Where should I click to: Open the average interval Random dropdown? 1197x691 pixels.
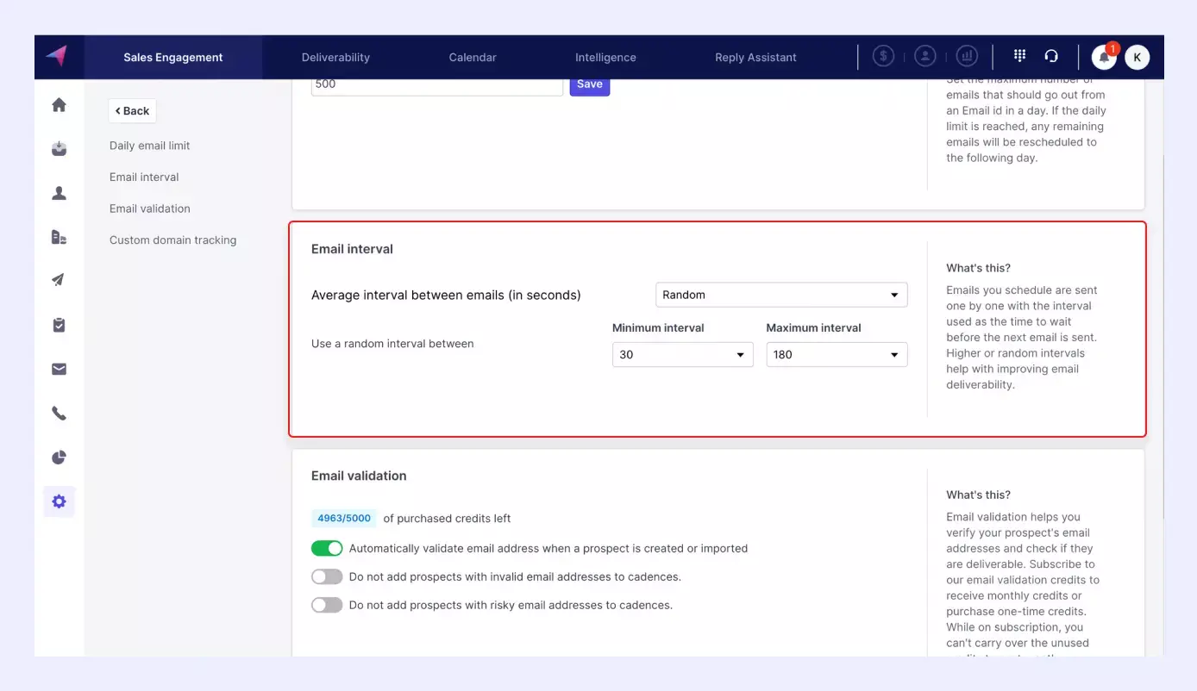tap(780, 295)
